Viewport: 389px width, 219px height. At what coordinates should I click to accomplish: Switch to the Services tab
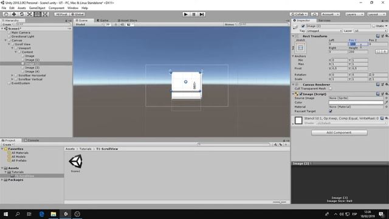[324, 20]
